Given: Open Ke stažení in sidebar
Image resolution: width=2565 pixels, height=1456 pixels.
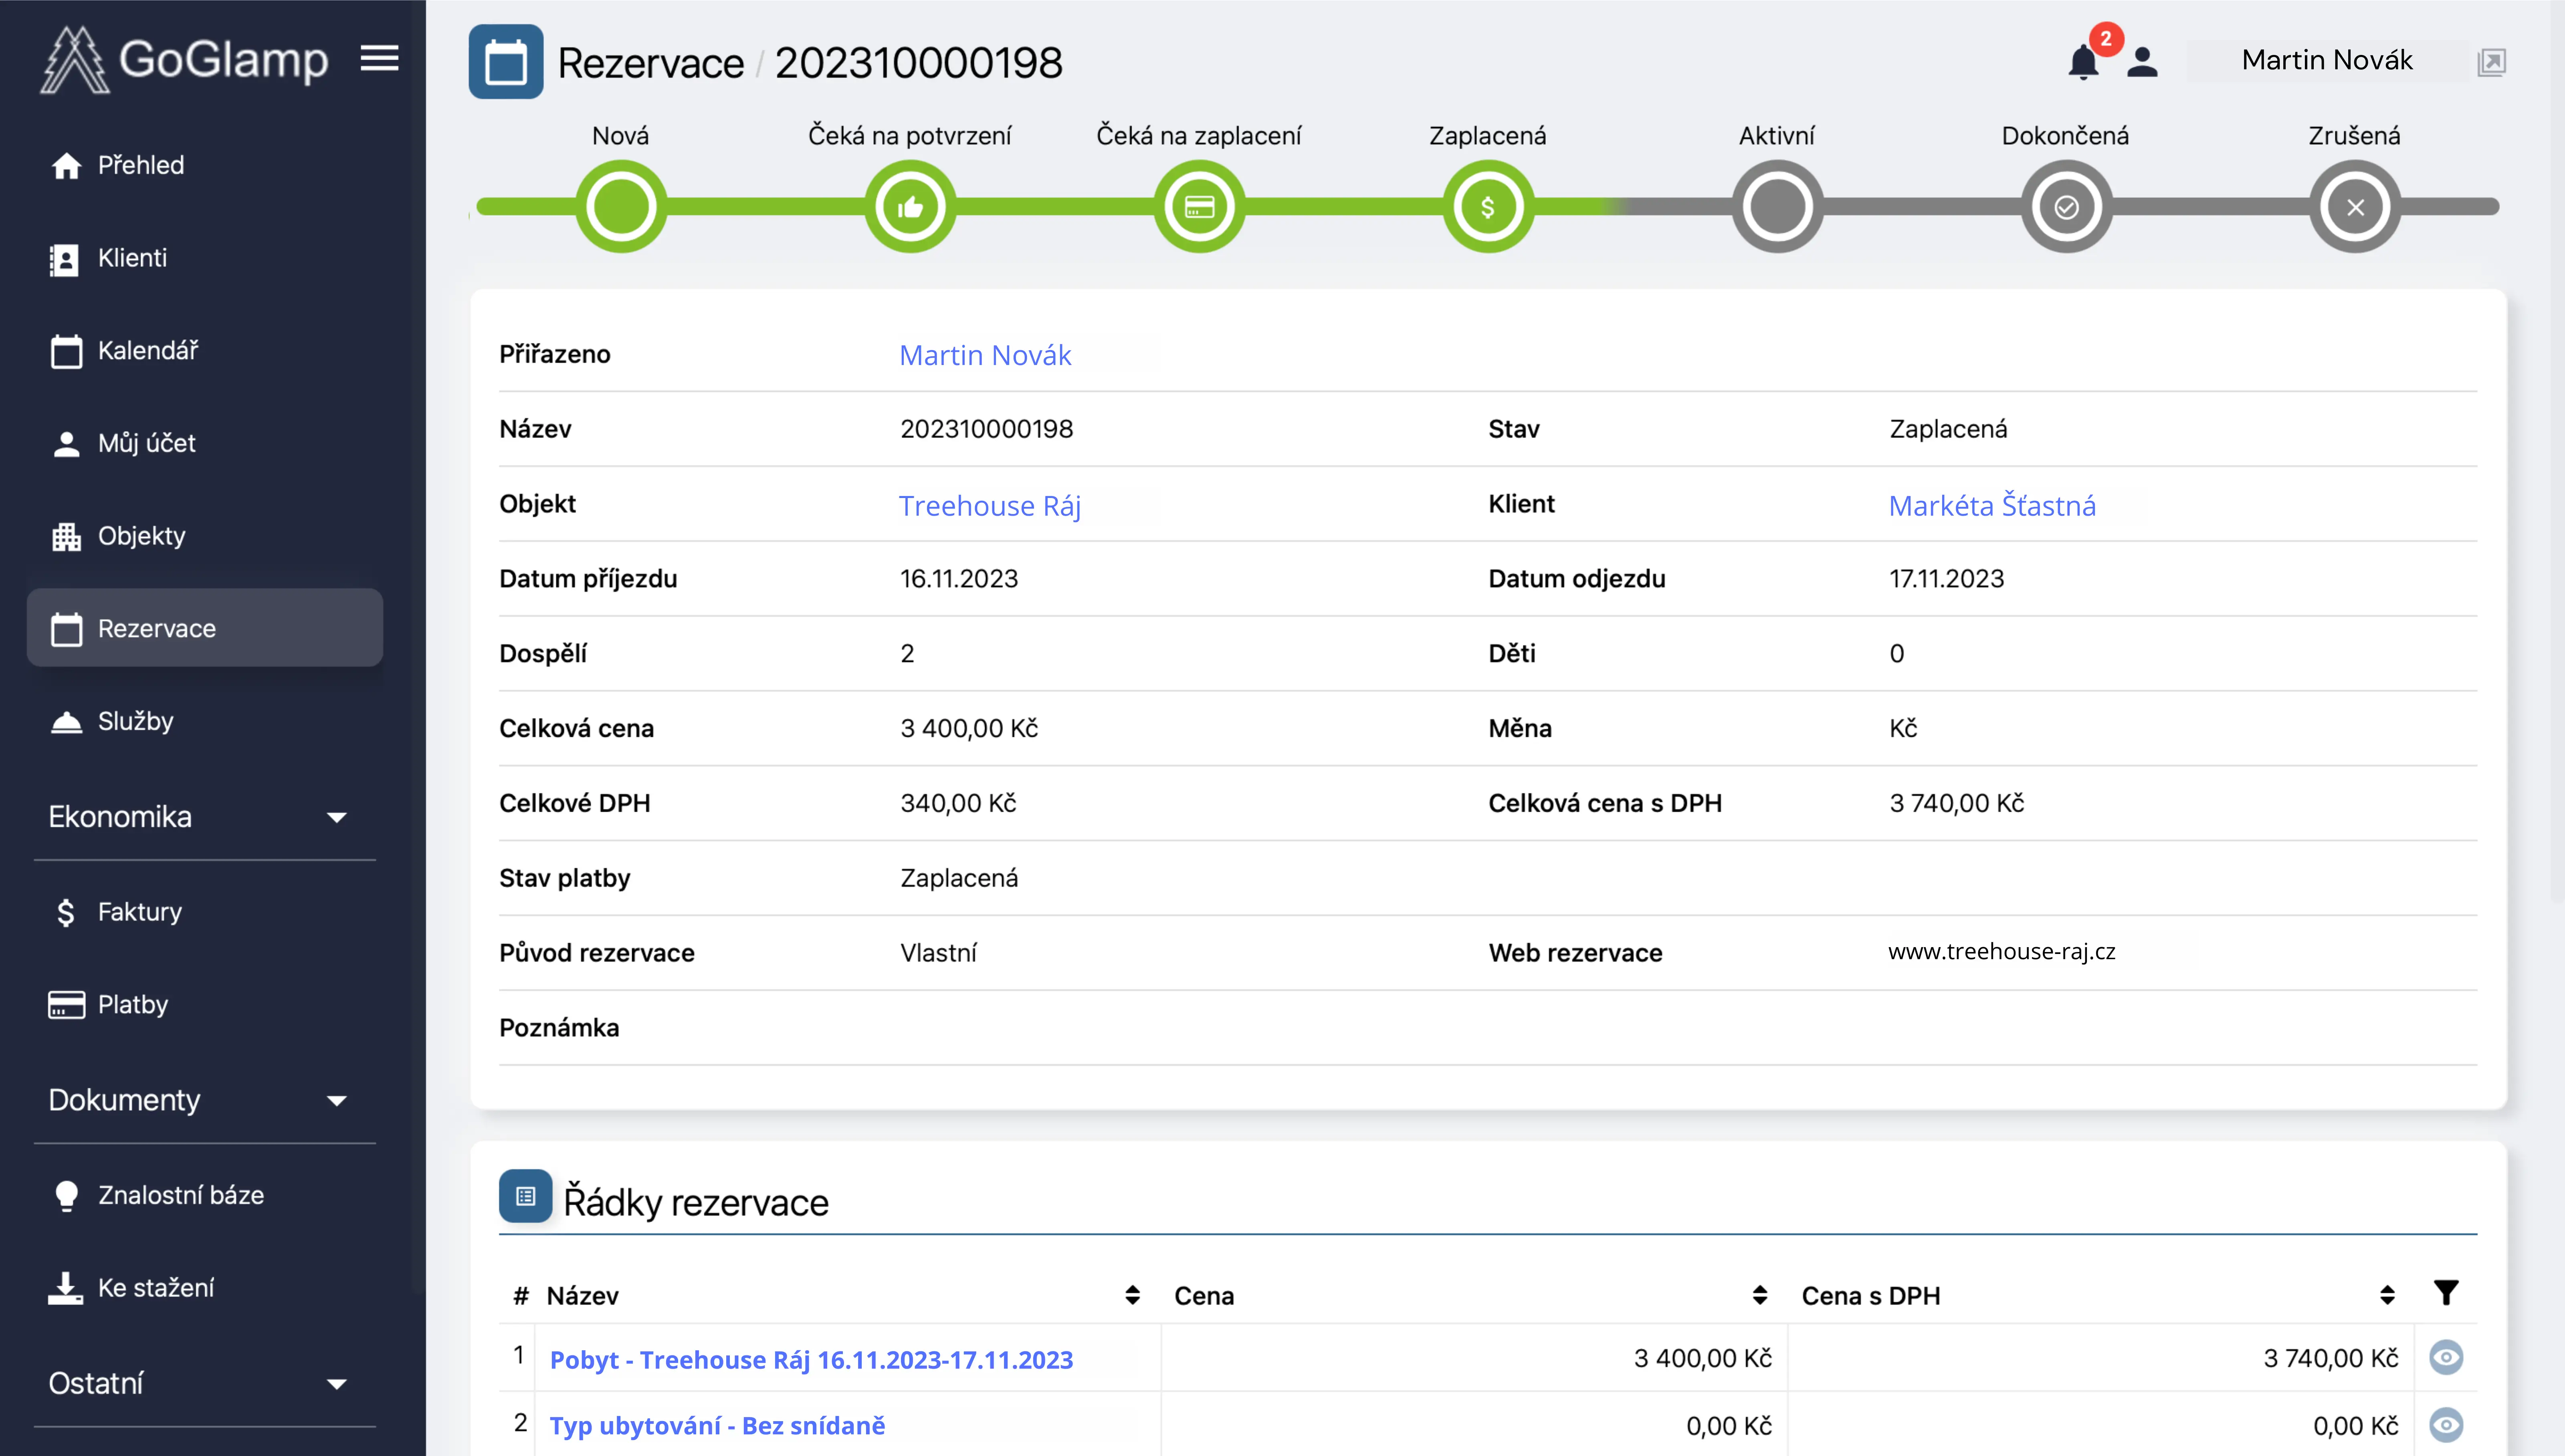Looking at the screenshot, I should click(205, 1288).
